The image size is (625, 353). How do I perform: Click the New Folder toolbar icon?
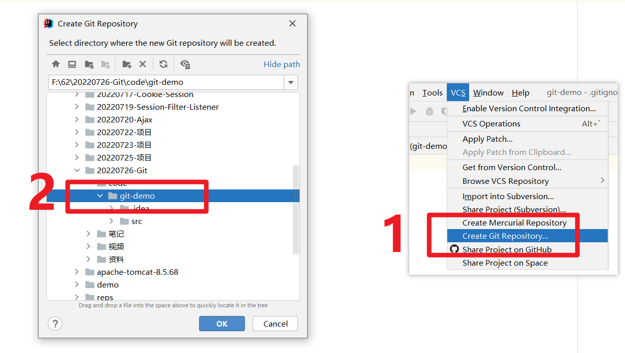pos(126,64)
